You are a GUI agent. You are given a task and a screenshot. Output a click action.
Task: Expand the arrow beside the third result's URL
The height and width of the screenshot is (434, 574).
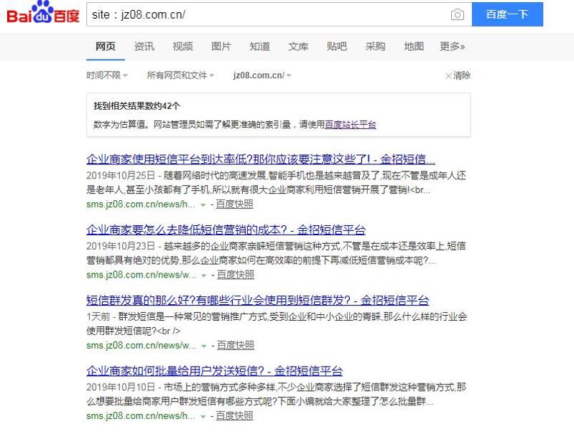(x=204, y=346)
